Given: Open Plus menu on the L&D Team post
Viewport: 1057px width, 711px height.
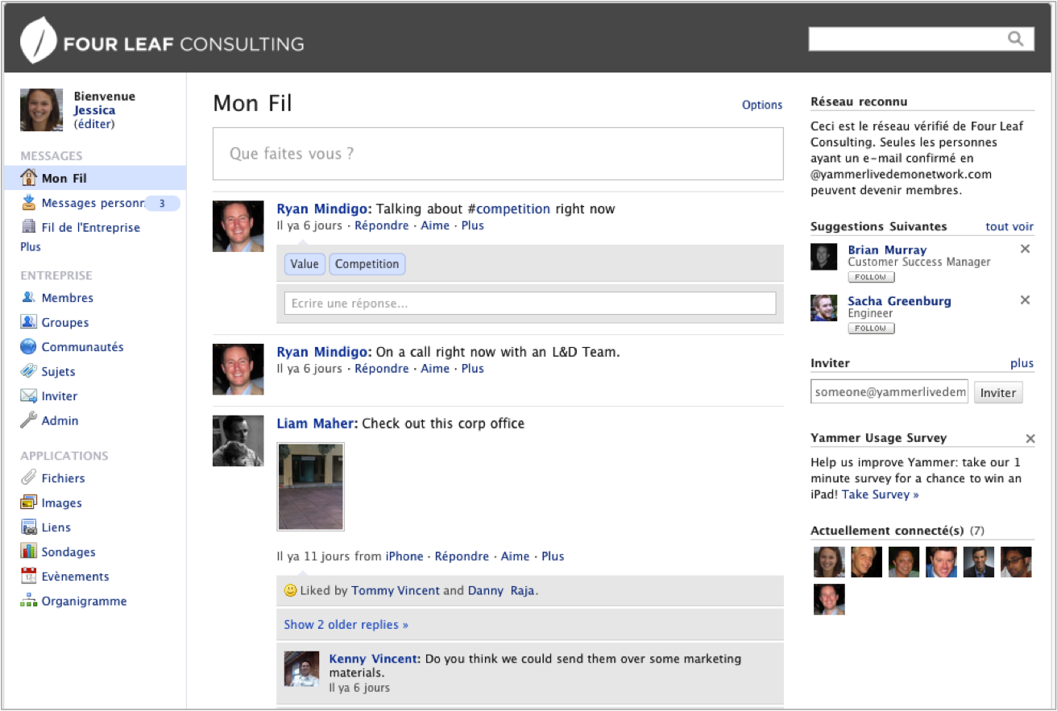Looking at the screenshot, I should pos(473,368).
